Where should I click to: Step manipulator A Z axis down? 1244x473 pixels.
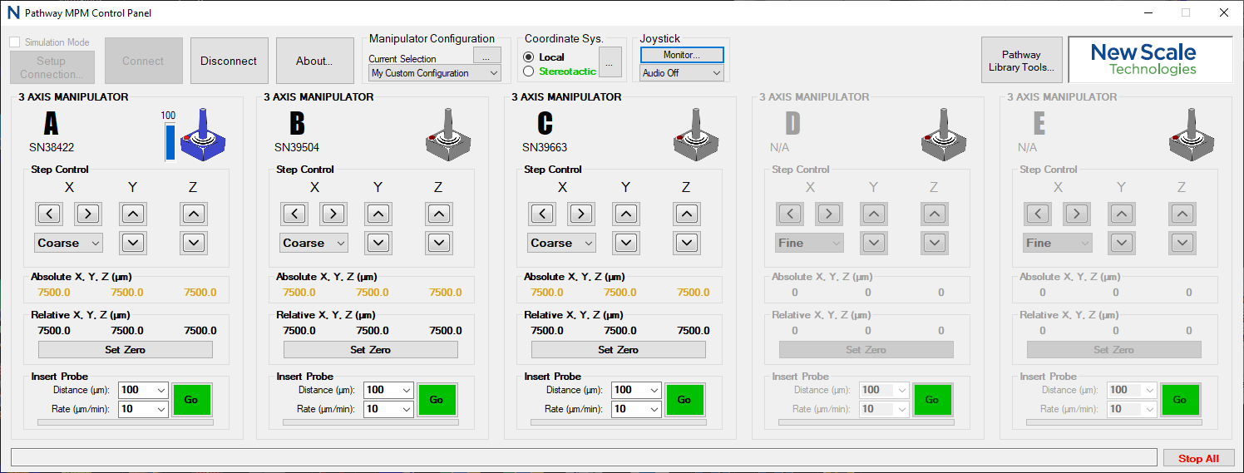pyautogui.click(x=194, y=243)
